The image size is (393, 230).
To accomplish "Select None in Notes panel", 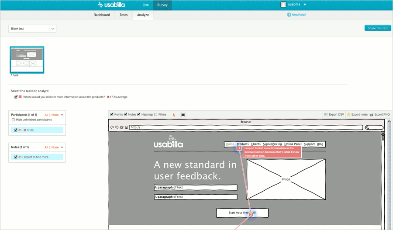I will point(55,148).
